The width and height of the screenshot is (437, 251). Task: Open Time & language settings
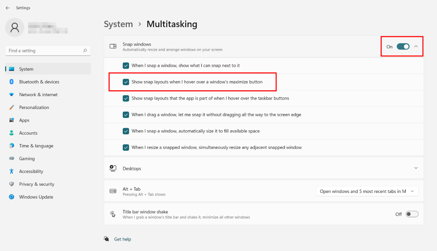click(x=48, y=146)
